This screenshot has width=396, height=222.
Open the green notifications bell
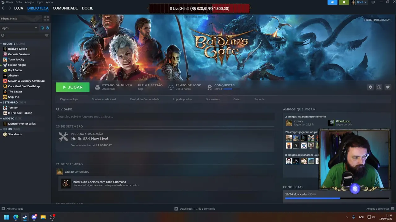click(344, 2)
